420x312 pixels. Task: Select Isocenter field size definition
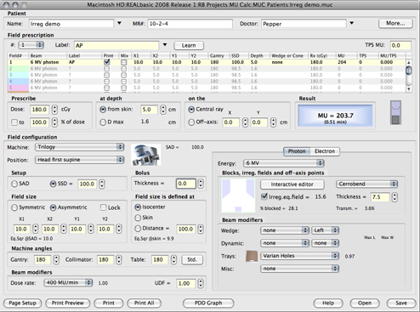(x=138, y=207)
